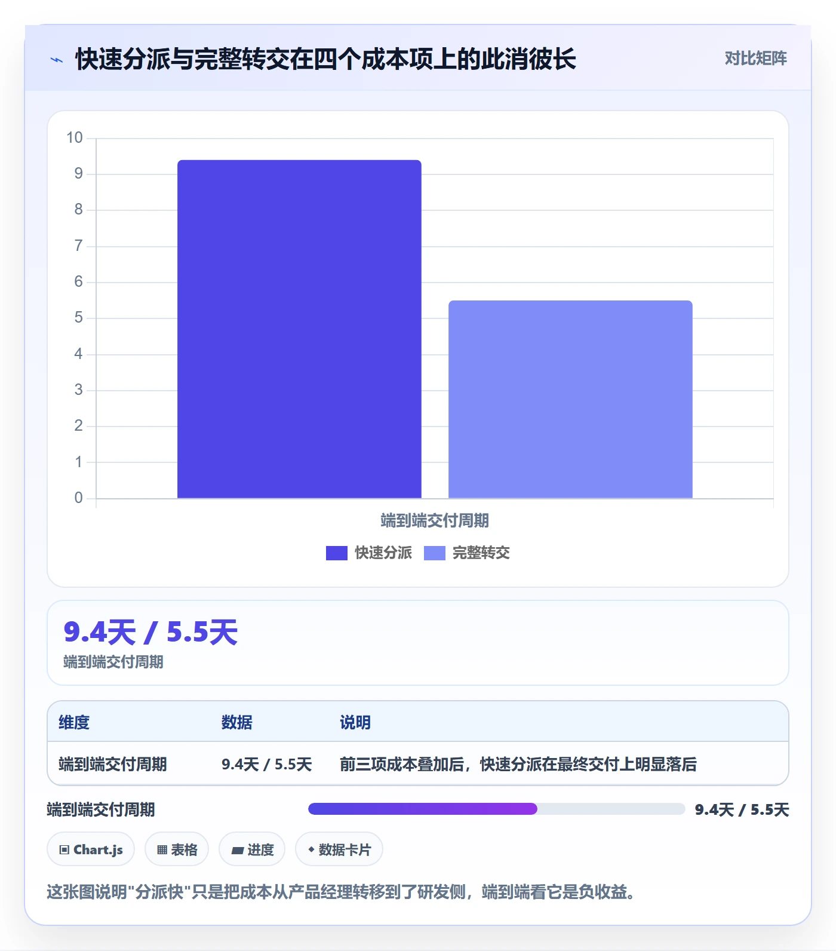Click the 端到端交付周期 progress bar
This screenshot has height=951, width=836.
[496, 809]
